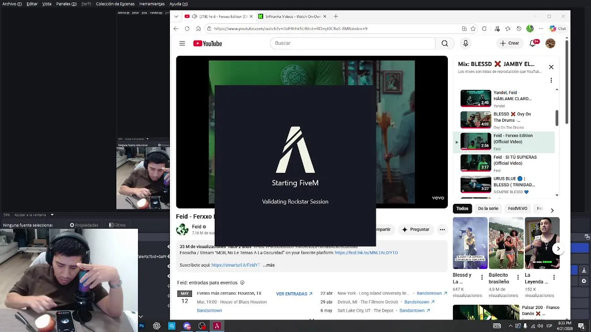The width and height of the screenshot is (591, 332).
Task: Open Copilot Chat in the browser
Action: [557, 29]
